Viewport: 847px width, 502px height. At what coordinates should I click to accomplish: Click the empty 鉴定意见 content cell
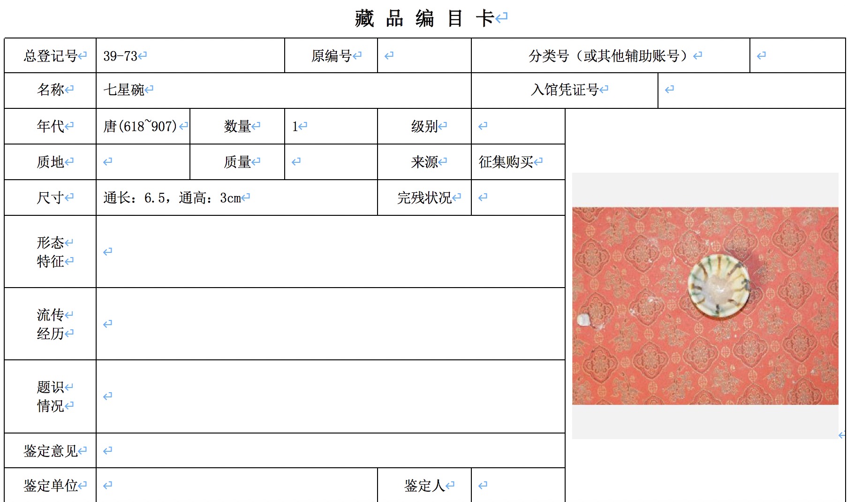click(x=331, y=450)
